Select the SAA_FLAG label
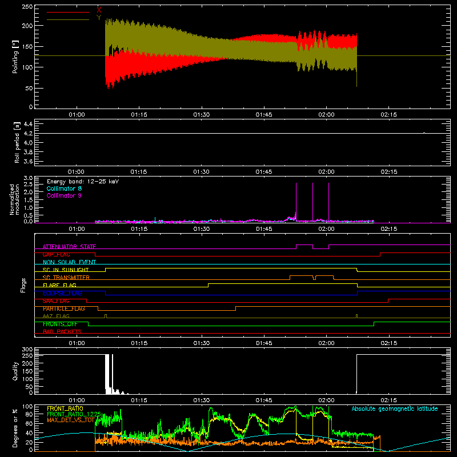Image resolution: width=457 pixels, height=457 pixels. click(x=56, y=300)
